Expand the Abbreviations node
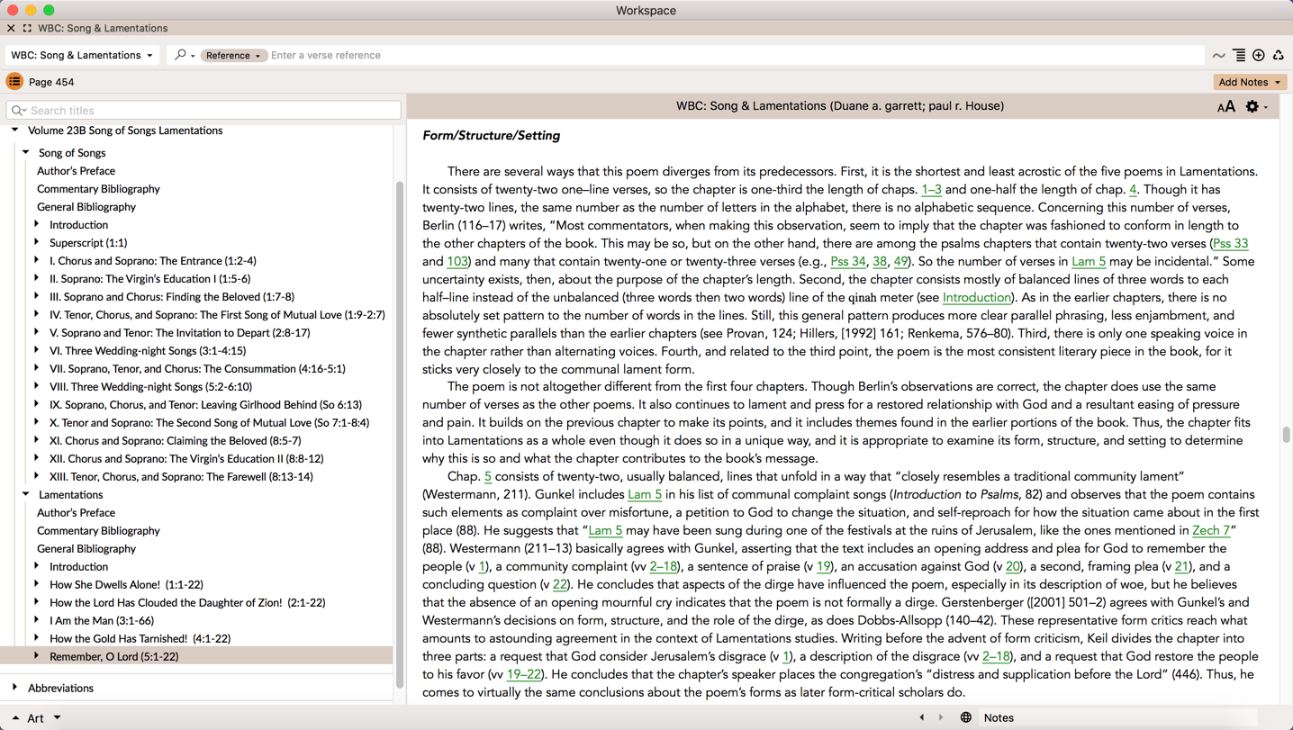1293x730 pixels. pos(15,688)
